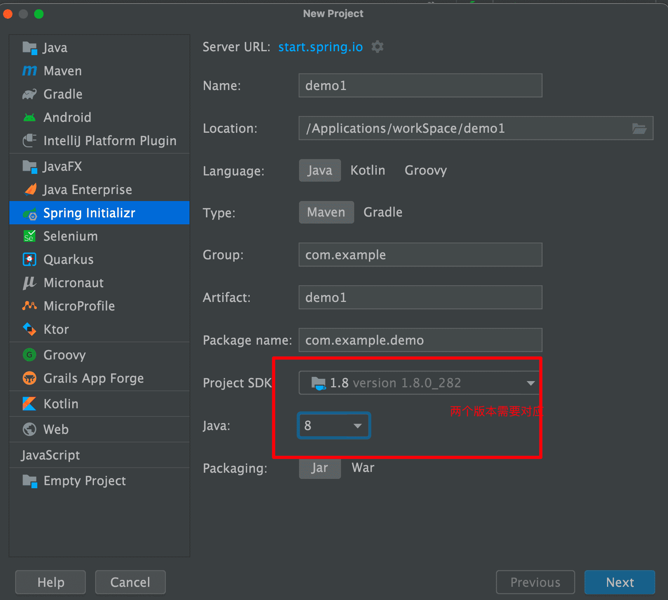This screenshot has height=600, width=668.
Task: Click the Java Enterprise icon
Action: pyautogui.click(x=30, y=189)
